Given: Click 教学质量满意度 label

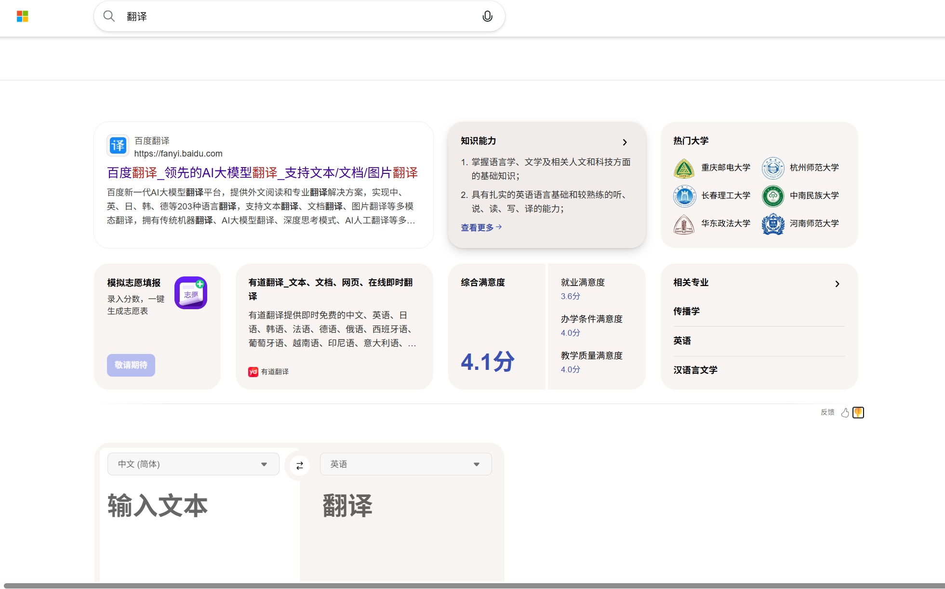Looking at the screenshot, I should [x=592, y=356].
